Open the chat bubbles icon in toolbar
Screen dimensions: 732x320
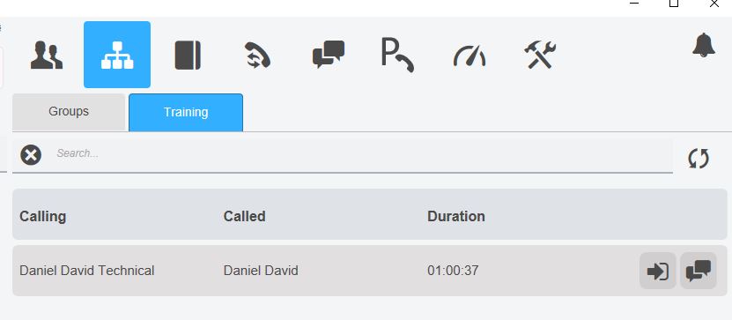(x=329, y=54)
